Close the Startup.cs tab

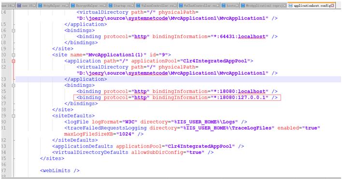point(133,5)
